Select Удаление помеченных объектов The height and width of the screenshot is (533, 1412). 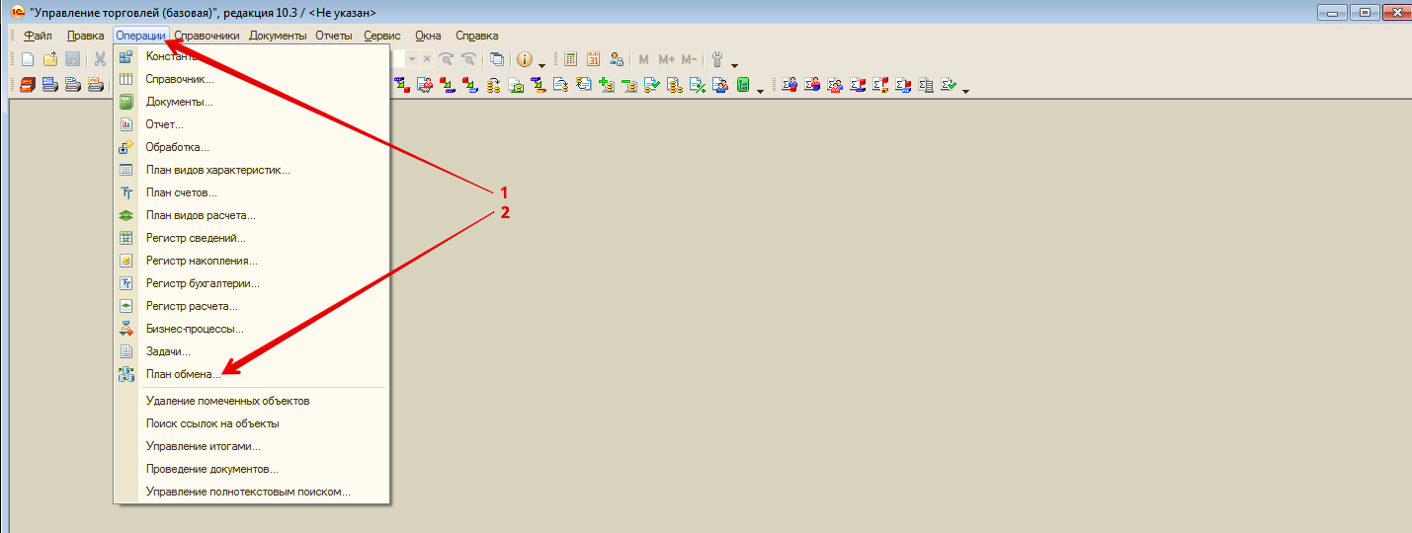point(227,401)
